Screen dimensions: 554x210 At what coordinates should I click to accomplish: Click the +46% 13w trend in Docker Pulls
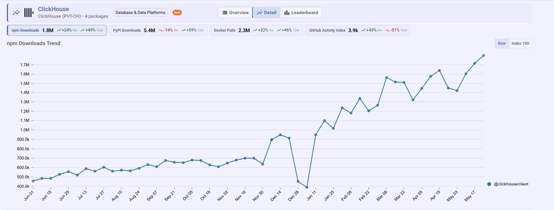point(288,30)
